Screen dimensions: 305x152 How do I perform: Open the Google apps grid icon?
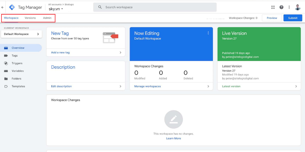pyautogui.click(x=273, y=7)
